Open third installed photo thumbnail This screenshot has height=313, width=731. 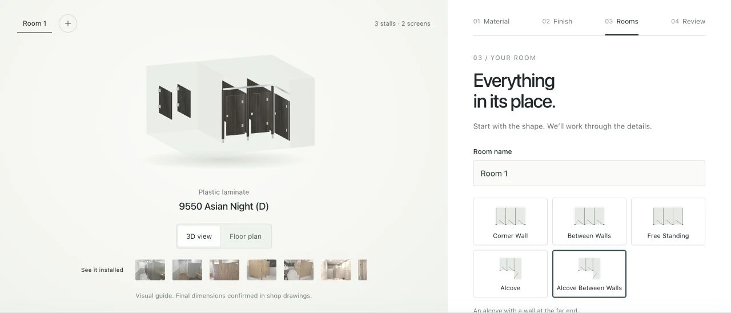pyautogui.click(x=224, y=270)
